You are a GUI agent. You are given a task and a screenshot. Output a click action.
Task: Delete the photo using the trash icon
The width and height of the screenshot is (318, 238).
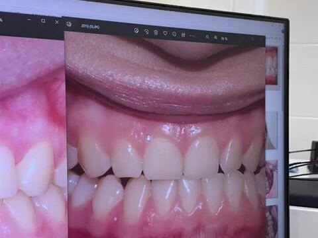click(156, 32)
